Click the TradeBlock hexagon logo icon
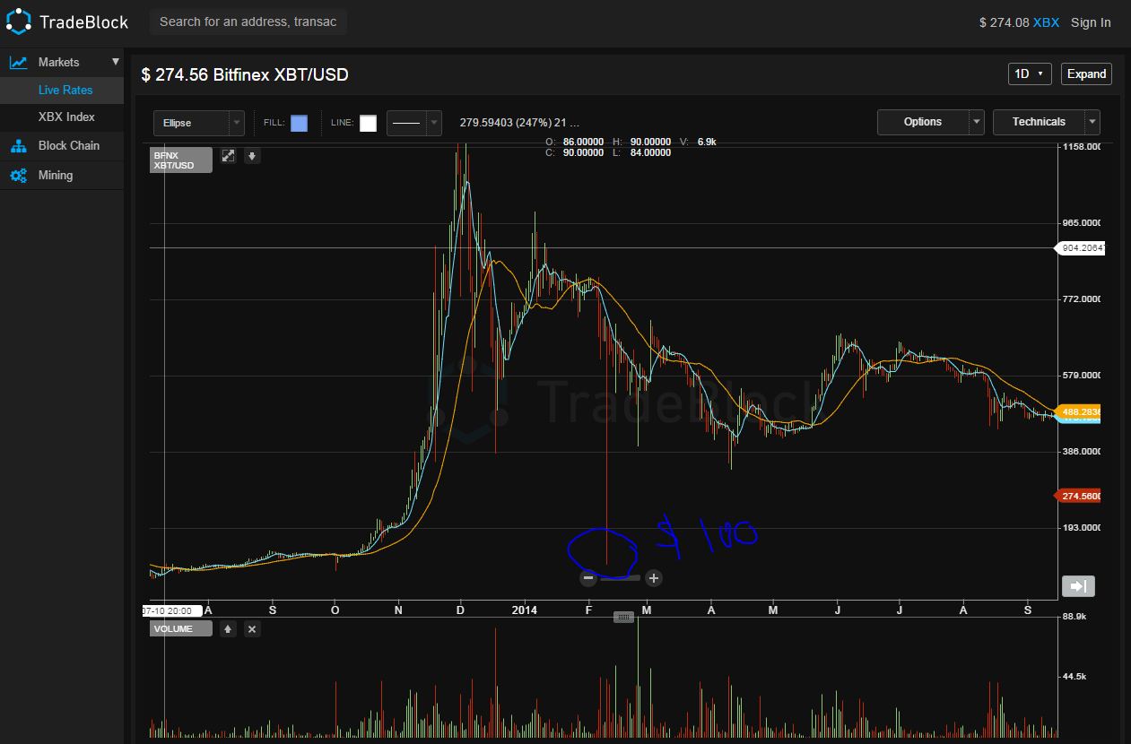 [18, 22]
